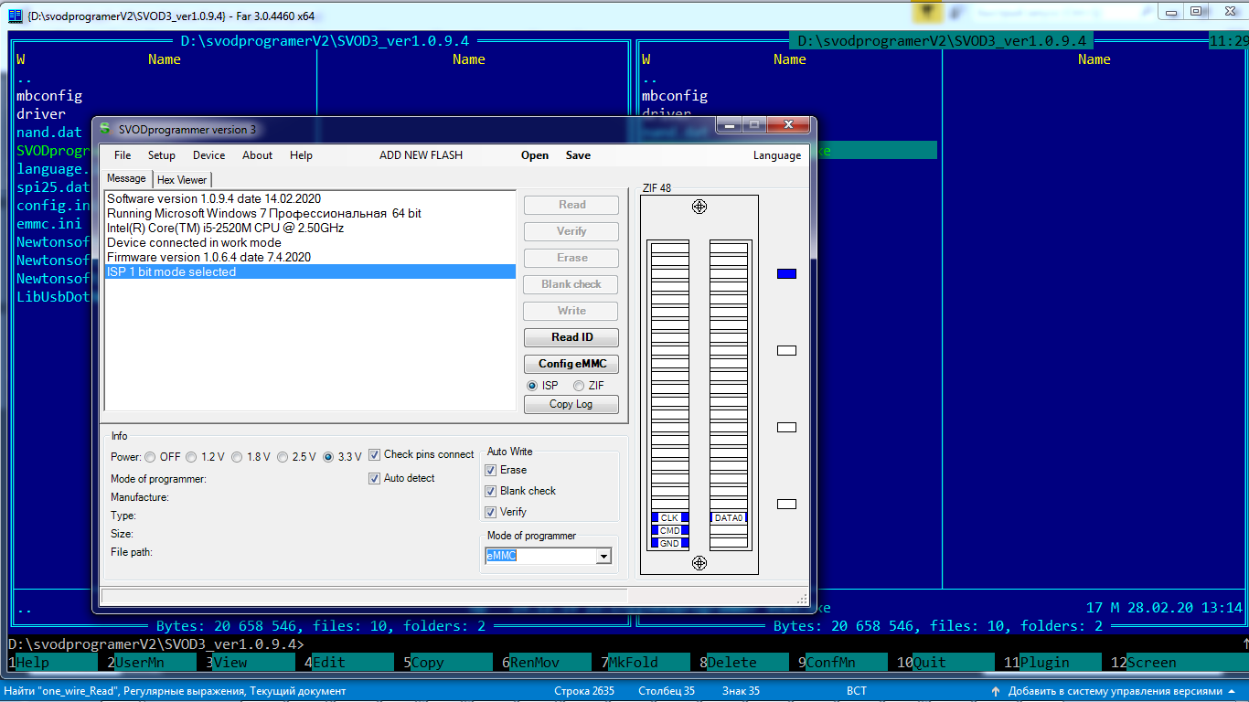Open Mode of programmer eMMC dropdown
The image size is (1249, 702).
[x=603, y=556]
